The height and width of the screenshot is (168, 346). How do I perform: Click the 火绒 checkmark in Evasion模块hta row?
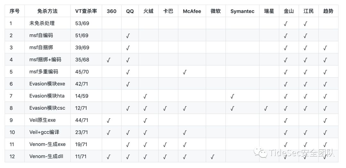pyautogui.click(x=145, y=96)
